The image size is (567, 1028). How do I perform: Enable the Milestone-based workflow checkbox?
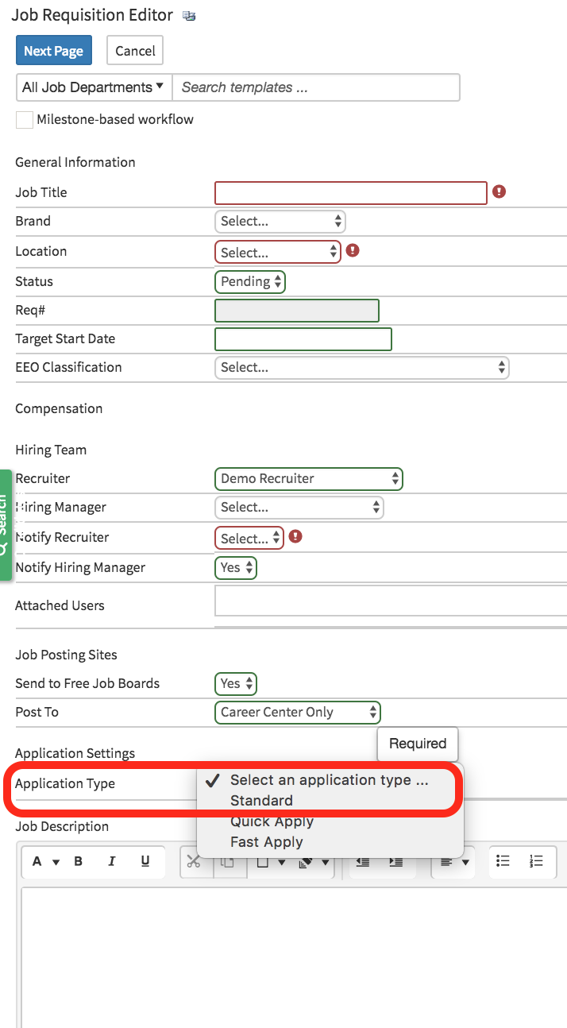click(x=24, y=119)
